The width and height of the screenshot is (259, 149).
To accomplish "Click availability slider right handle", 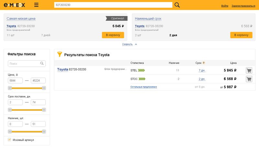I will coord(44,132).
